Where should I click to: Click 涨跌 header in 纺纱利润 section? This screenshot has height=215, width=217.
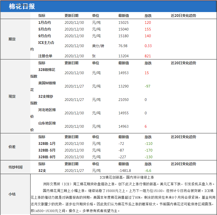pyautogui.click(x=148, y=164)
